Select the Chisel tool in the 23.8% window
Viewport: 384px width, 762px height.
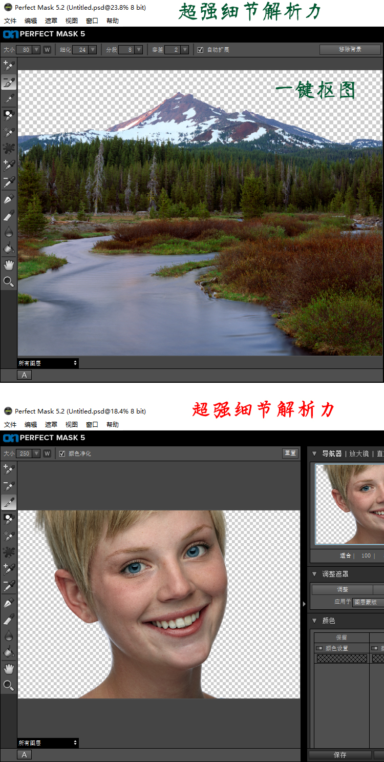coord(9,215)
